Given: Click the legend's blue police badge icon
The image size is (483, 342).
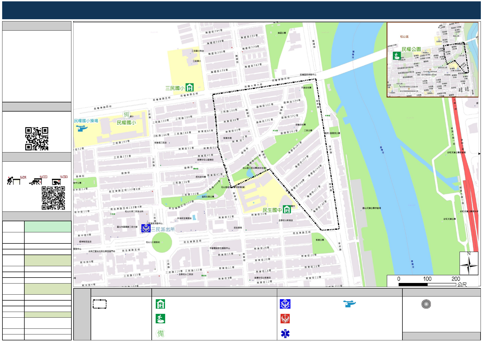Looking at the screenshot, I should tap(285, 304).
